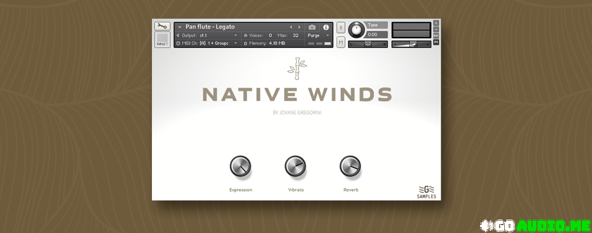Image resolution: width=592 pixels, height=233 pixels.
Task: Minimize instrument header with minus button
Action: (x=436, y=29)
